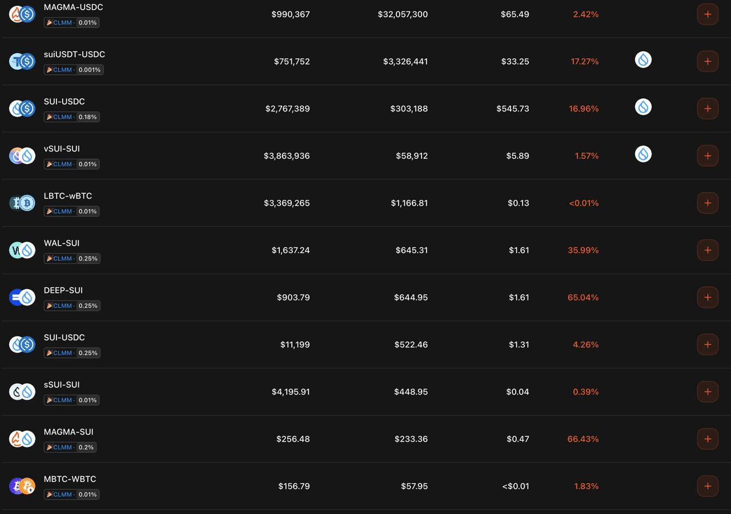Click the SUI reward icon on suiUSDT-USDC row
The height and width of the screenshot is (514, 731).
(643, 60)
